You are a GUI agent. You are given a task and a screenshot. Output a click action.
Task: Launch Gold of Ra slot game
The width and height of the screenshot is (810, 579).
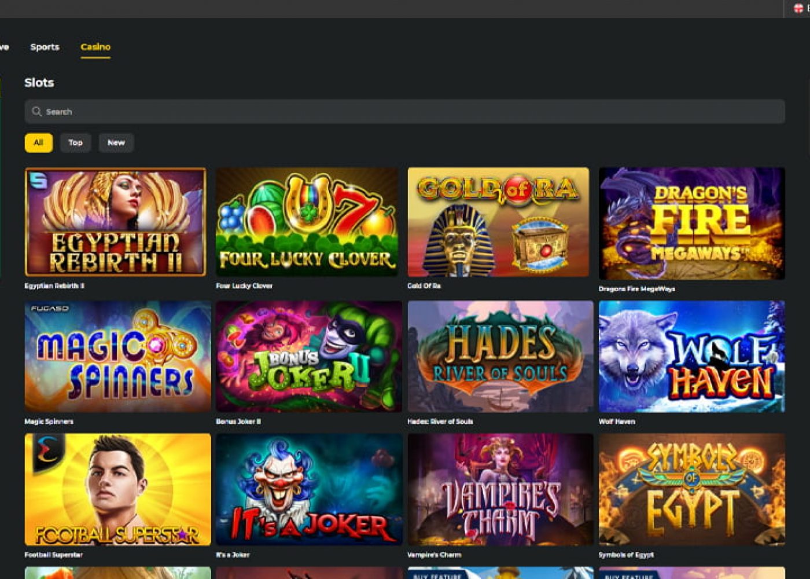498,222
